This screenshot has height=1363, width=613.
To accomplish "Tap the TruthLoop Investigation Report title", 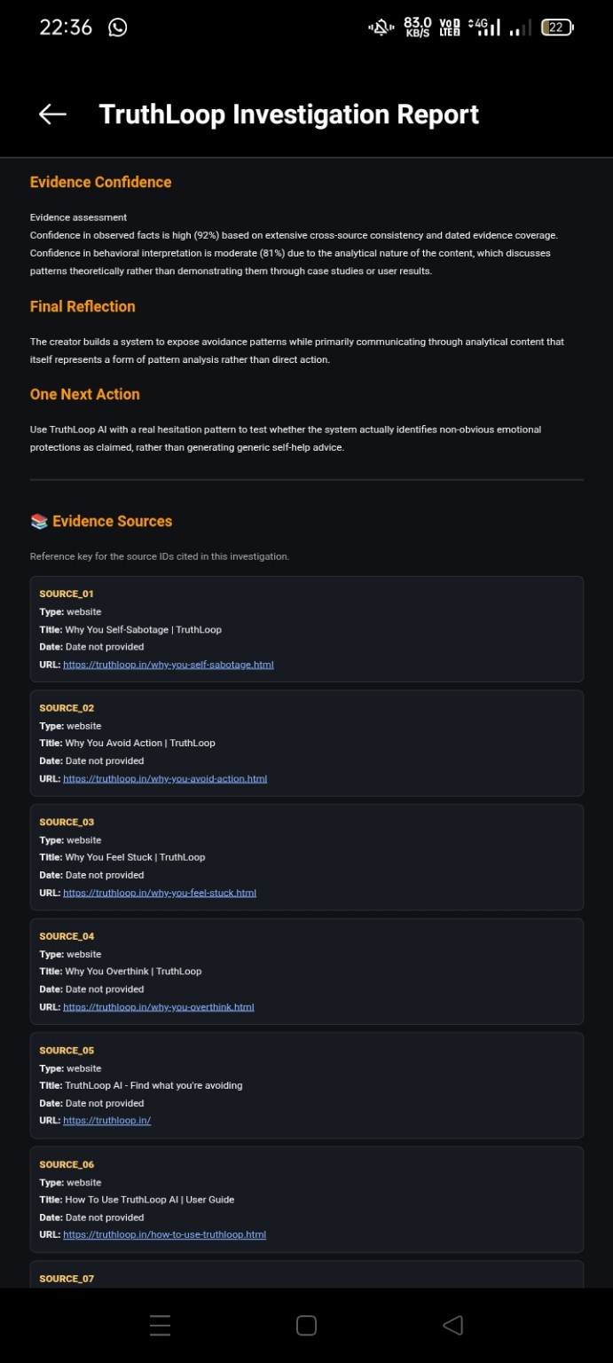I will (x=289, y=114).
